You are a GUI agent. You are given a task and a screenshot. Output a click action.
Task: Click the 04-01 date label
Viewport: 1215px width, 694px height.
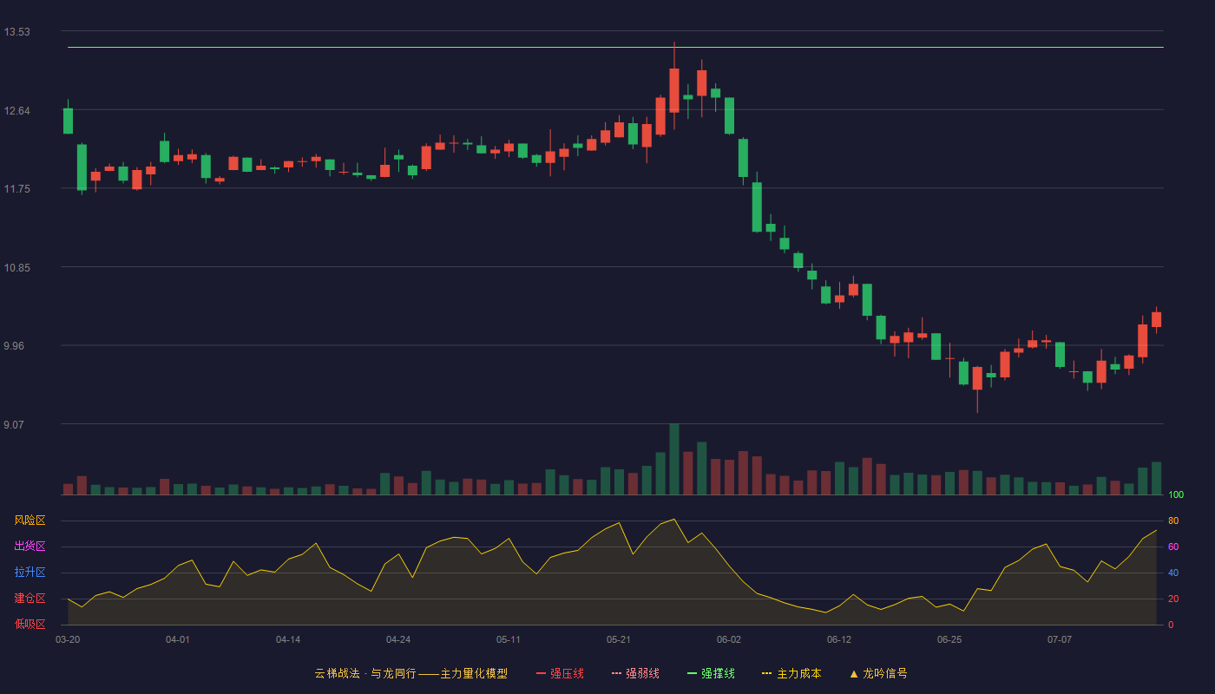coord(178,639)
